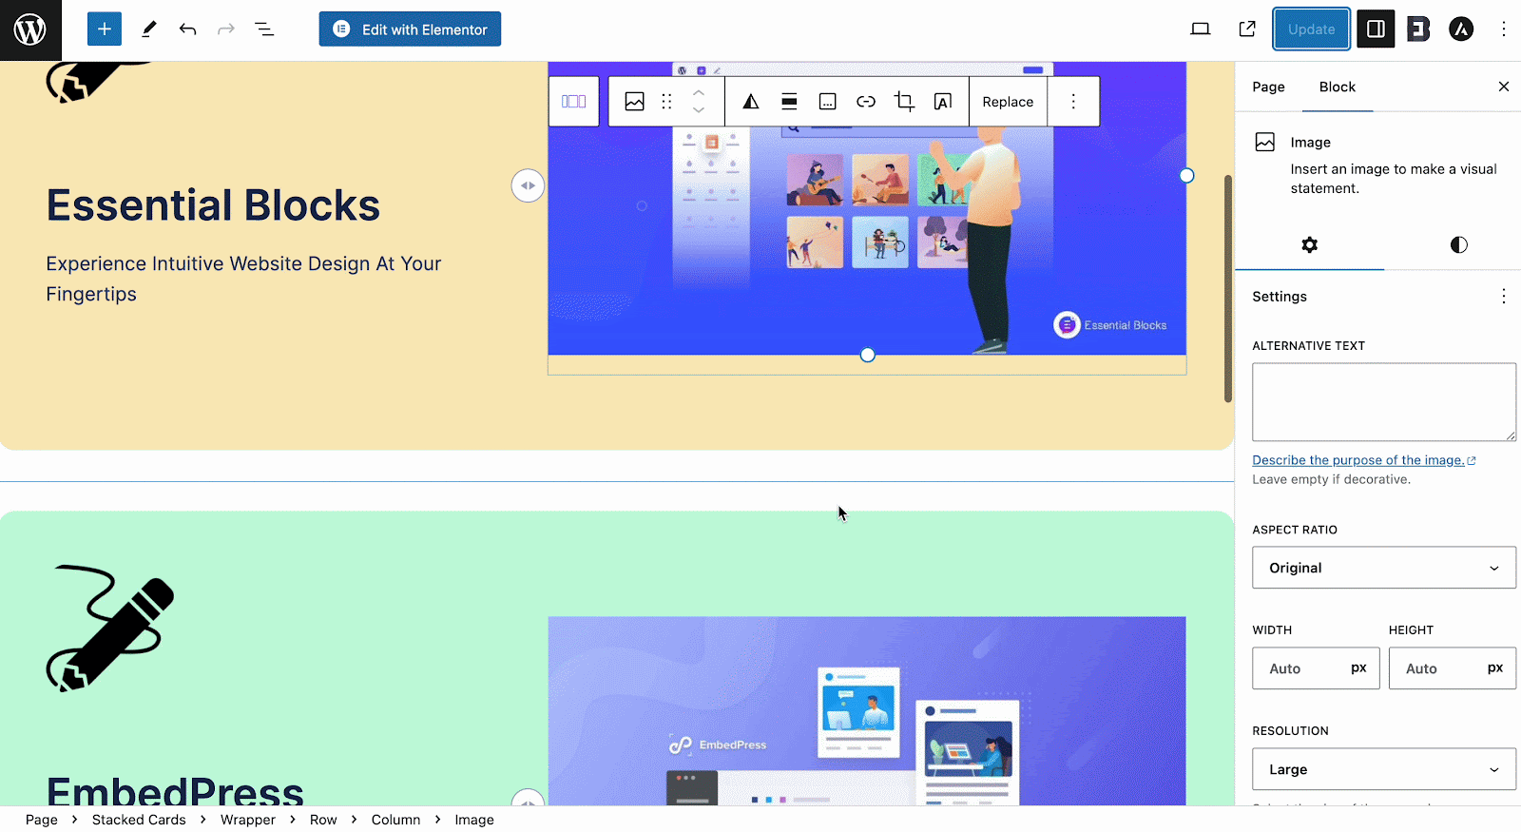Select Stacked Cards in the breadcrumb
This screenshot has width=1521, height=832.
point(139,820)
